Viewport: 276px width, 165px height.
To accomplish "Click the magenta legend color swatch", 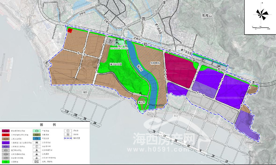I will pyautogui.click(x=6, y=131).
